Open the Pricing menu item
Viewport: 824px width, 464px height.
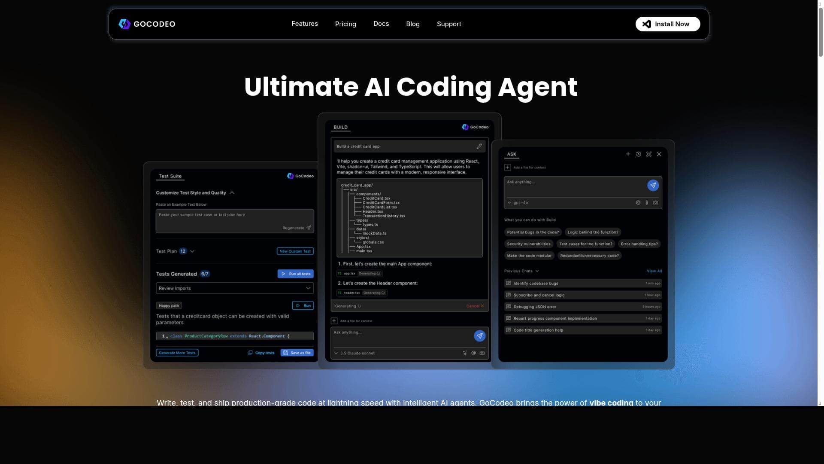tap(345, 24)
